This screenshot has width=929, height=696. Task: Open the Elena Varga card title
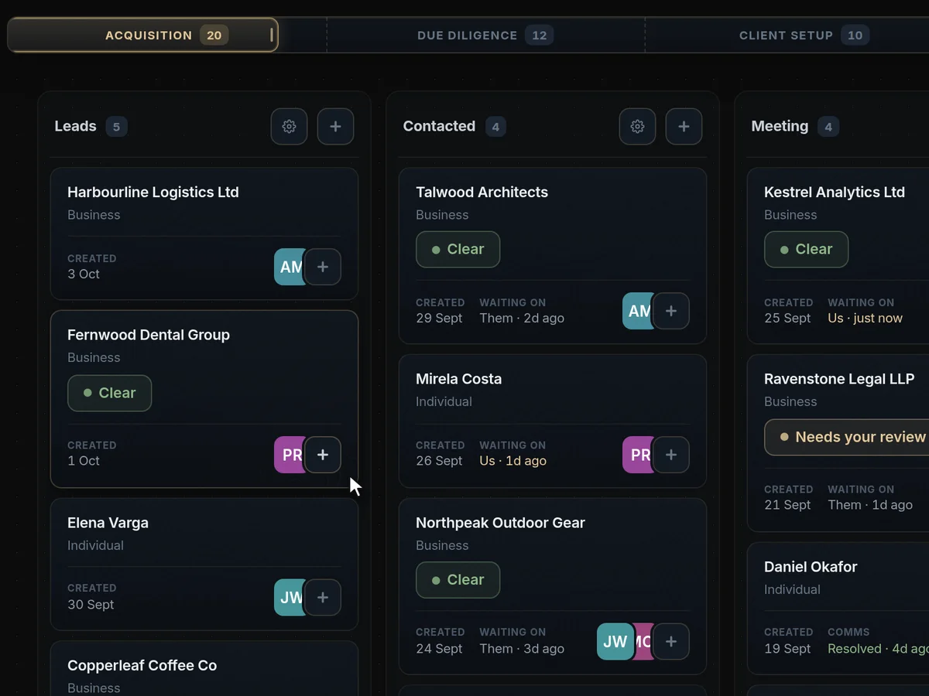108,523
